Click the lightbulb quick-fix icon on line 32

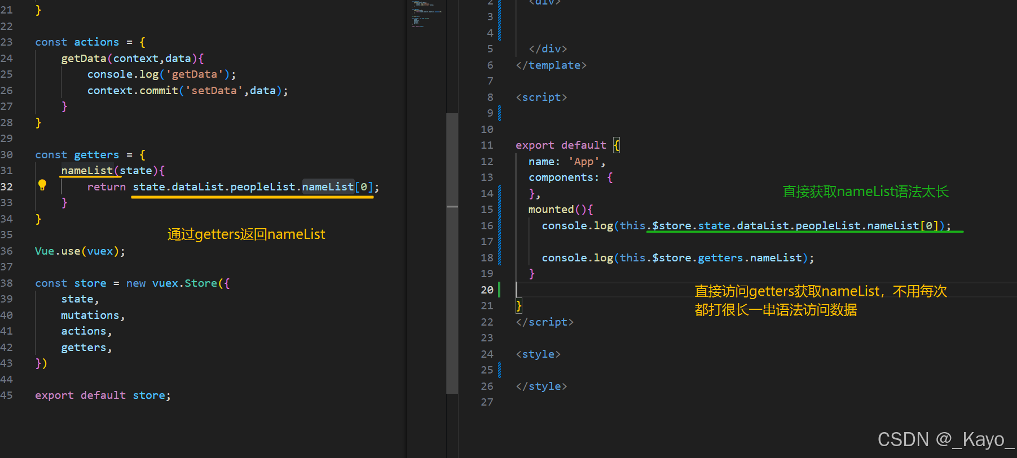[x=42, y=185]
